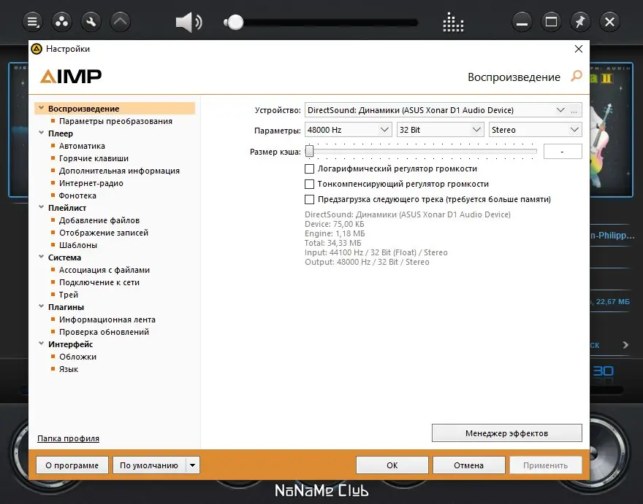This screenshot has width=643, height=504.
Task: Open Ассоциация с файлами page
Action: pyautogui.click(x=104, y=270)
